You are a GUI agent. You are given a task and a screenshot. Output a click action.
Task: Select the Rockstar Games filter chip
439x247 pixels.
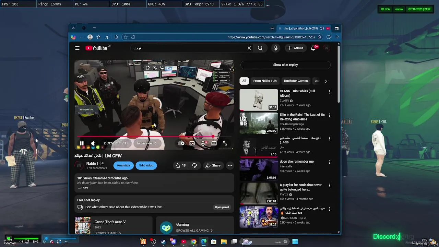296,81
